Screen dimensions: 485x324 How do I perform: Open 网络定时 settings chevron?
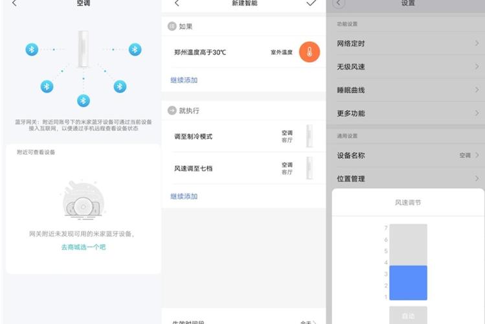click(477, 43)
